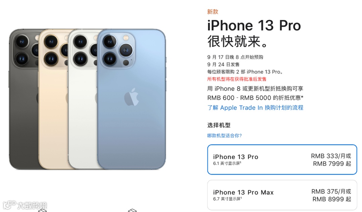Image resolution: width=362 pixels, height=212 pixels.
Task: Select the iPhone 13 Pro Max 6.7 inch option
Action: point(282,195)
